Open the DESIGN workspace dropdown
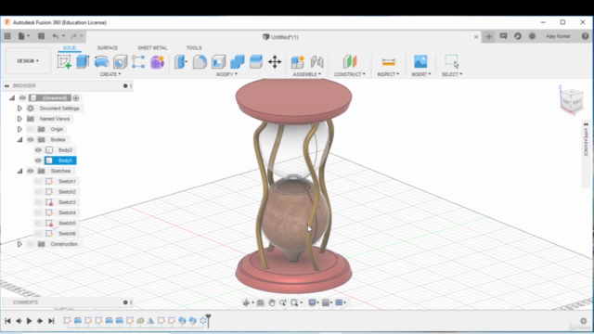The image size is (594, 334). (28, 60)
